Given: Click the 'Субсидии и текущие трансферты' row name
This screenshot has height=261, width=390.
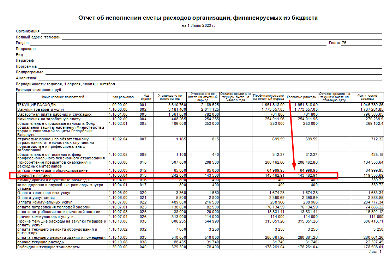Looking at the screenshot, I should (48, 247).
